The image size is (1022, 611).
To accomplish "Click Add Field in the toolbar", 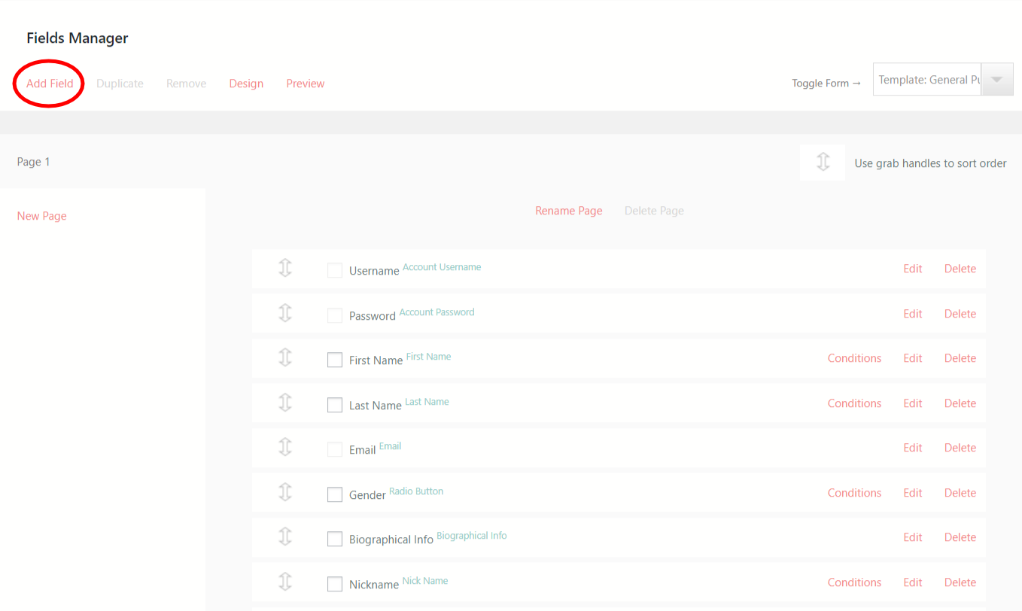I will point(50,84).
